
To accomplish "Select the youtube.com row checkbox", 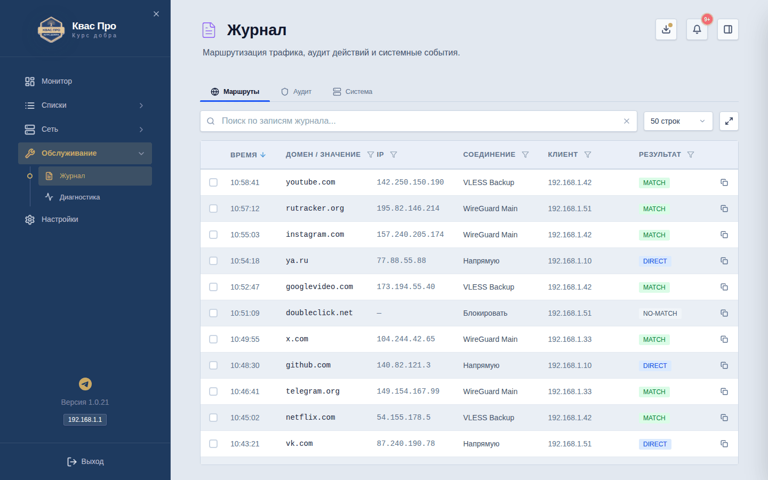I will [x=213, y=182].
